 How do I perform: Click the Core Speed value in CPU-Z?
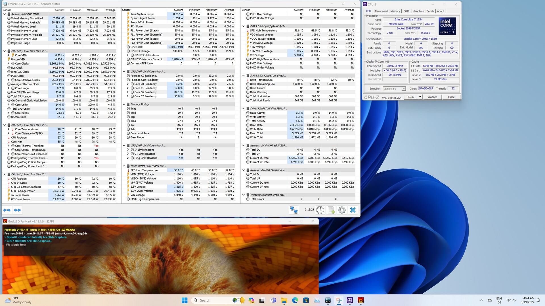point(395,66)
